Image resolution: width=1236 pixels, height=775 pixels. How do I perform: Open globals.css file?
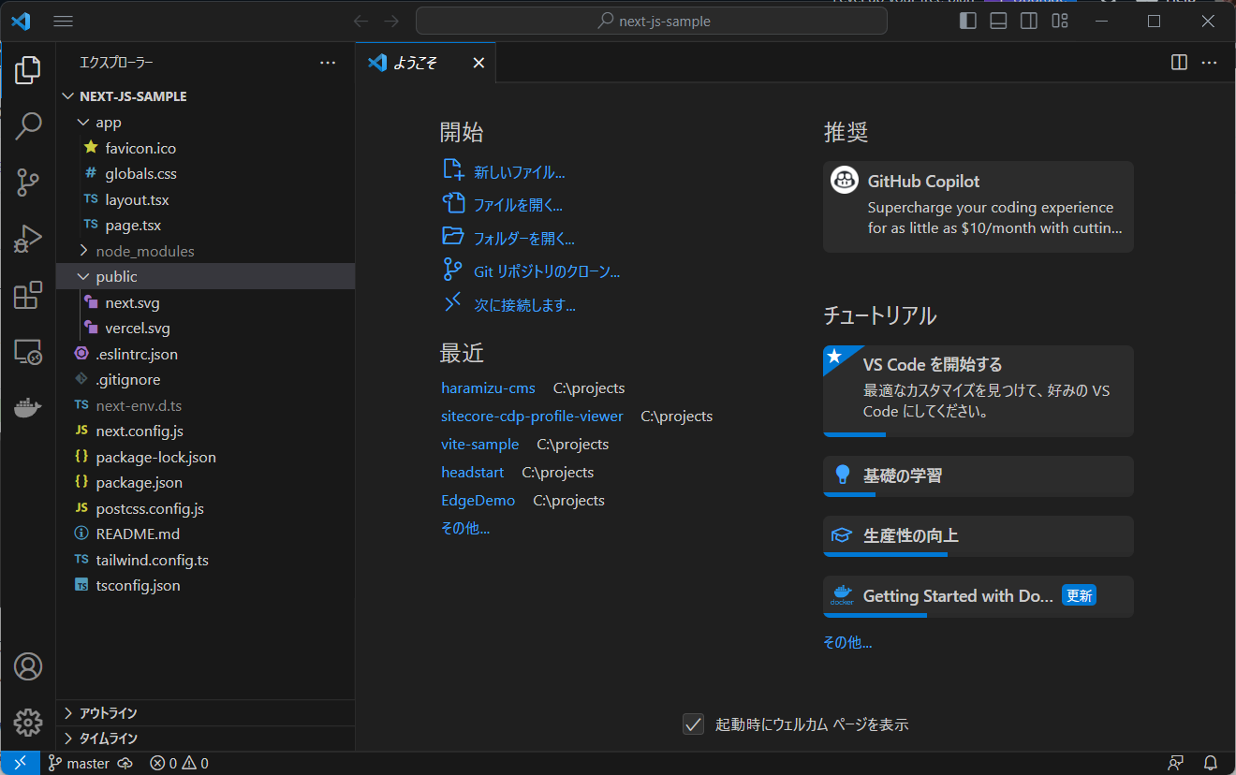click(205, 173)
